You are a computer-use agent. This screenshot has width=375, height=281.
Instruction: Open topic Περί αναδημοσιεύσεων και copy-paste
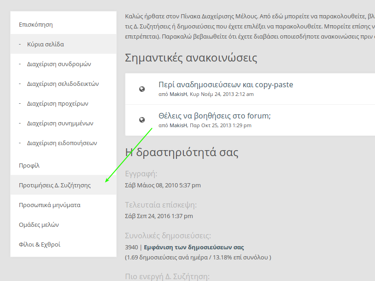(x=226, y=84)
